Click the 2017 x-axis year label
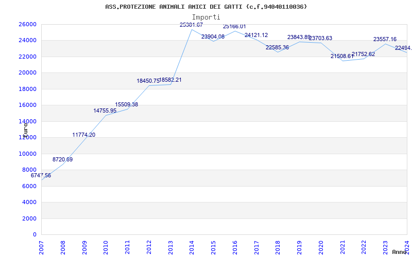The height and width of the screenshot is (257, 412). pyautogui.click(x=256, y=247)
